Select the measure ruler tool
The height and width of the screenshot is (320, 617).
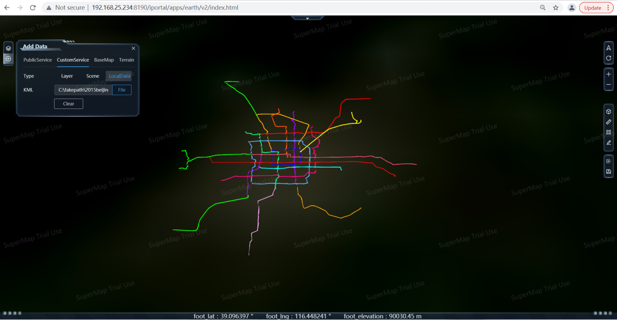coord(609,122)
